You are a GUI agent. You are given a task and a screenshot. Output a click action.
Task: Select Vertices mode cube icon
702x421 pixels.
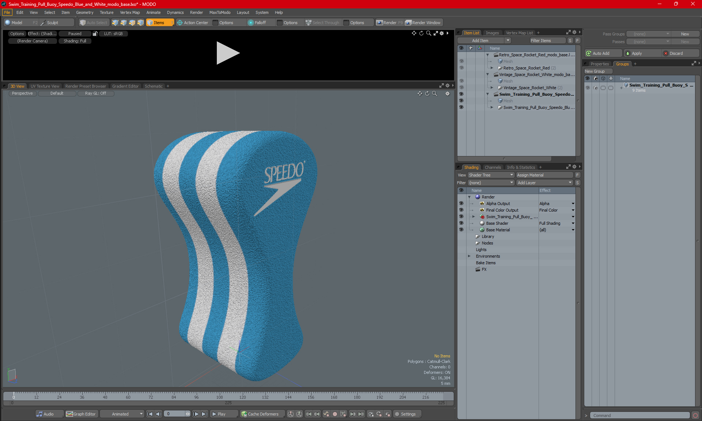click(x=115, y=23)
